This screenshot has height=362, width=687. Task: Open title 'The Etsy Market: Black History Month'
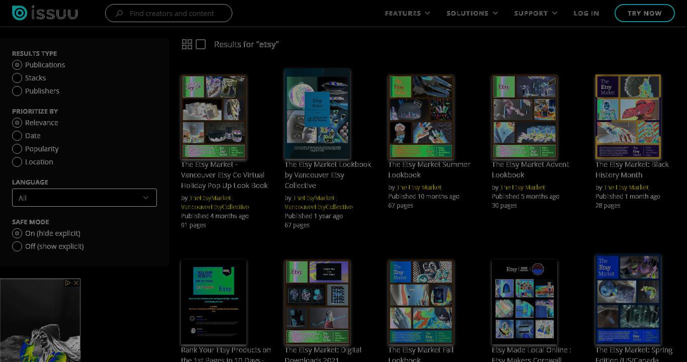(x=632, y=170)
